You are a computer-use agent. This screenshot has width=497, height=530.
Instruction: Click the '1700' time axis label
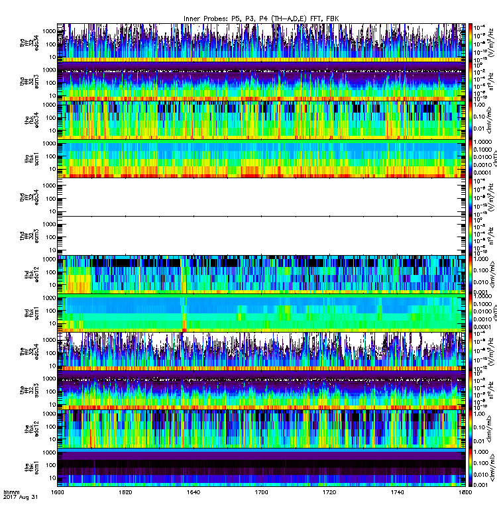click(x=261, y=492)
